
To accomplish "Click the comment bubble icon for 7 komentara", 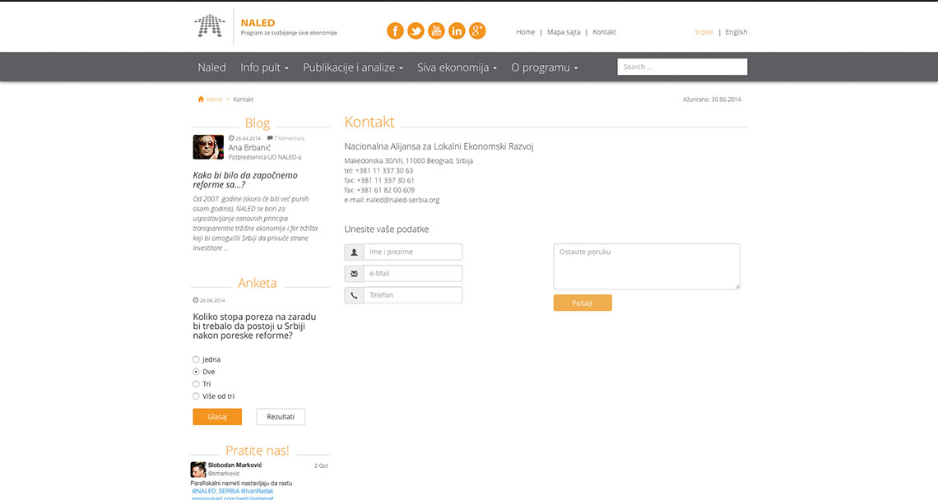I will click(270, 138).
